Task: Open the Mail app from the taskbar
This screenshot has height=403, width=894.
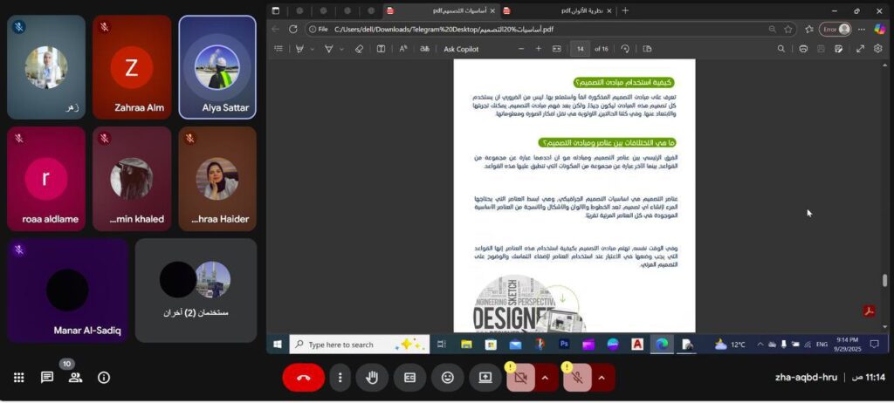Action: [515, 345]
